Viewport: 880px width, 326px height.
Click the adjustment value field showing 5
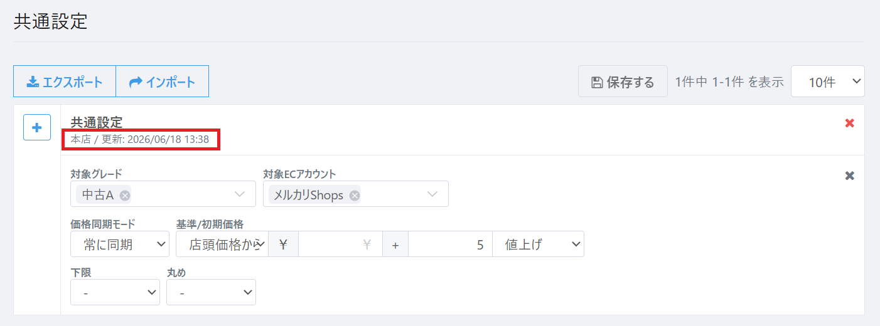click(450, 244)
